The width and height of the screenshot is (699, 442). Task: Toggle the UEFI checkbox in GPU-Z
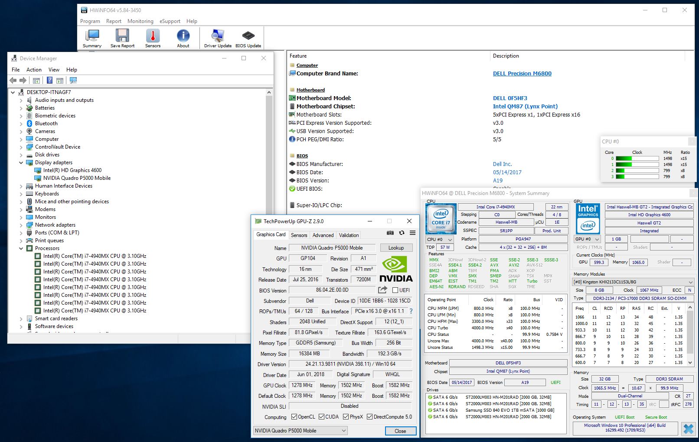(x=395, y=290)
